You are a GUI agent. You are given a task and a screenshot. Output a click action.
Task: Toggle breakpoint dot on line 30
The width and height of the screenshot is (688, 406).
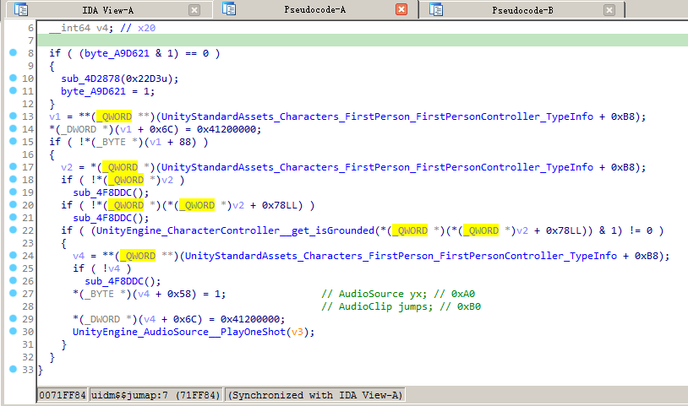coord(14,331)
